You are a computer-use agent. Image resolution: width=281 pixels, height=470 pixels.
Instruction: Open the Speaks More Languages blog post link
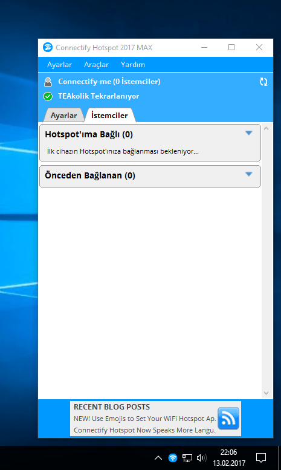pos(144,430)
